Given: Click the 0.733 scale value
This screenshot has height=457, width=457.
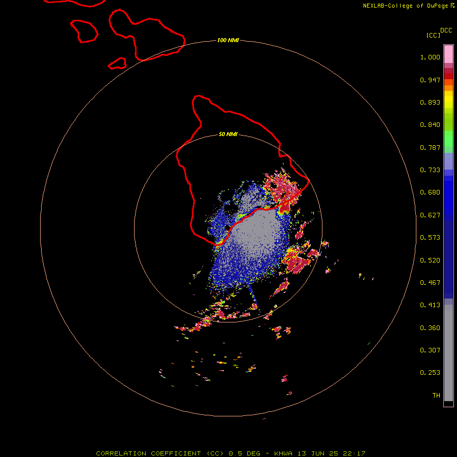Looking at the screenshot, I should (430, 170).
